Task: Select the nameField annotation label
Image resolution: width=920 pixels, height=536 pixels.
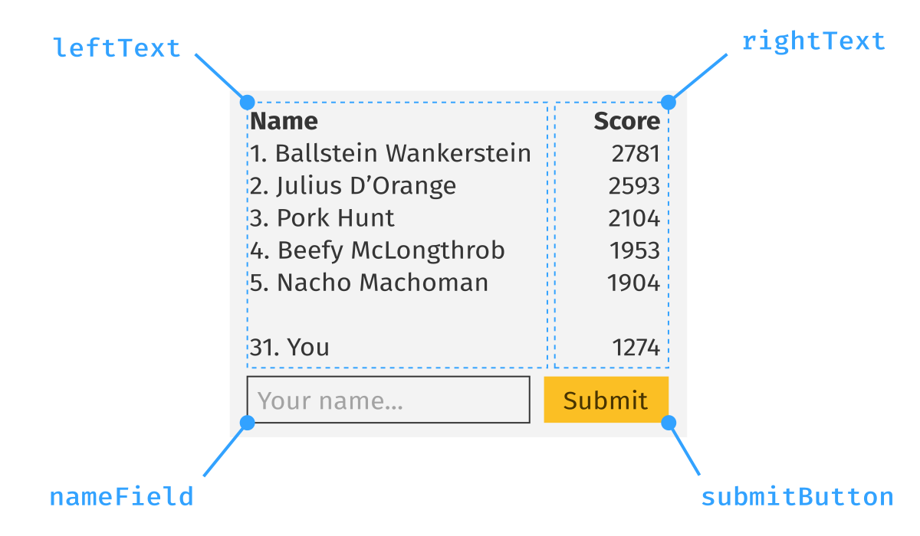Action: 121,497
